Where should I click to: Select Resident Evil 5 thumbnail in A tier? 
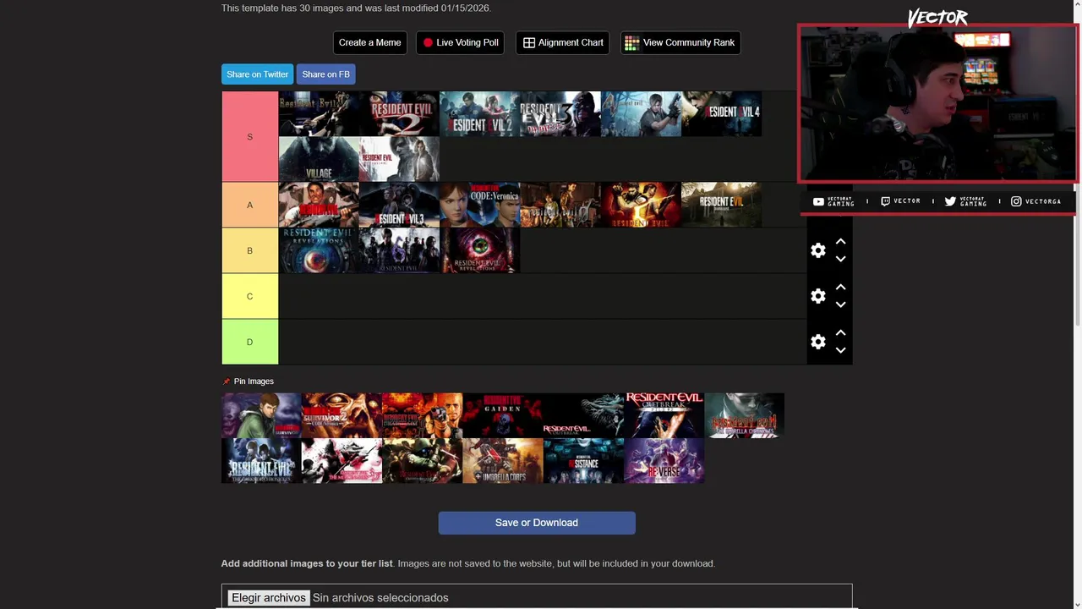[x=641, y=205]
